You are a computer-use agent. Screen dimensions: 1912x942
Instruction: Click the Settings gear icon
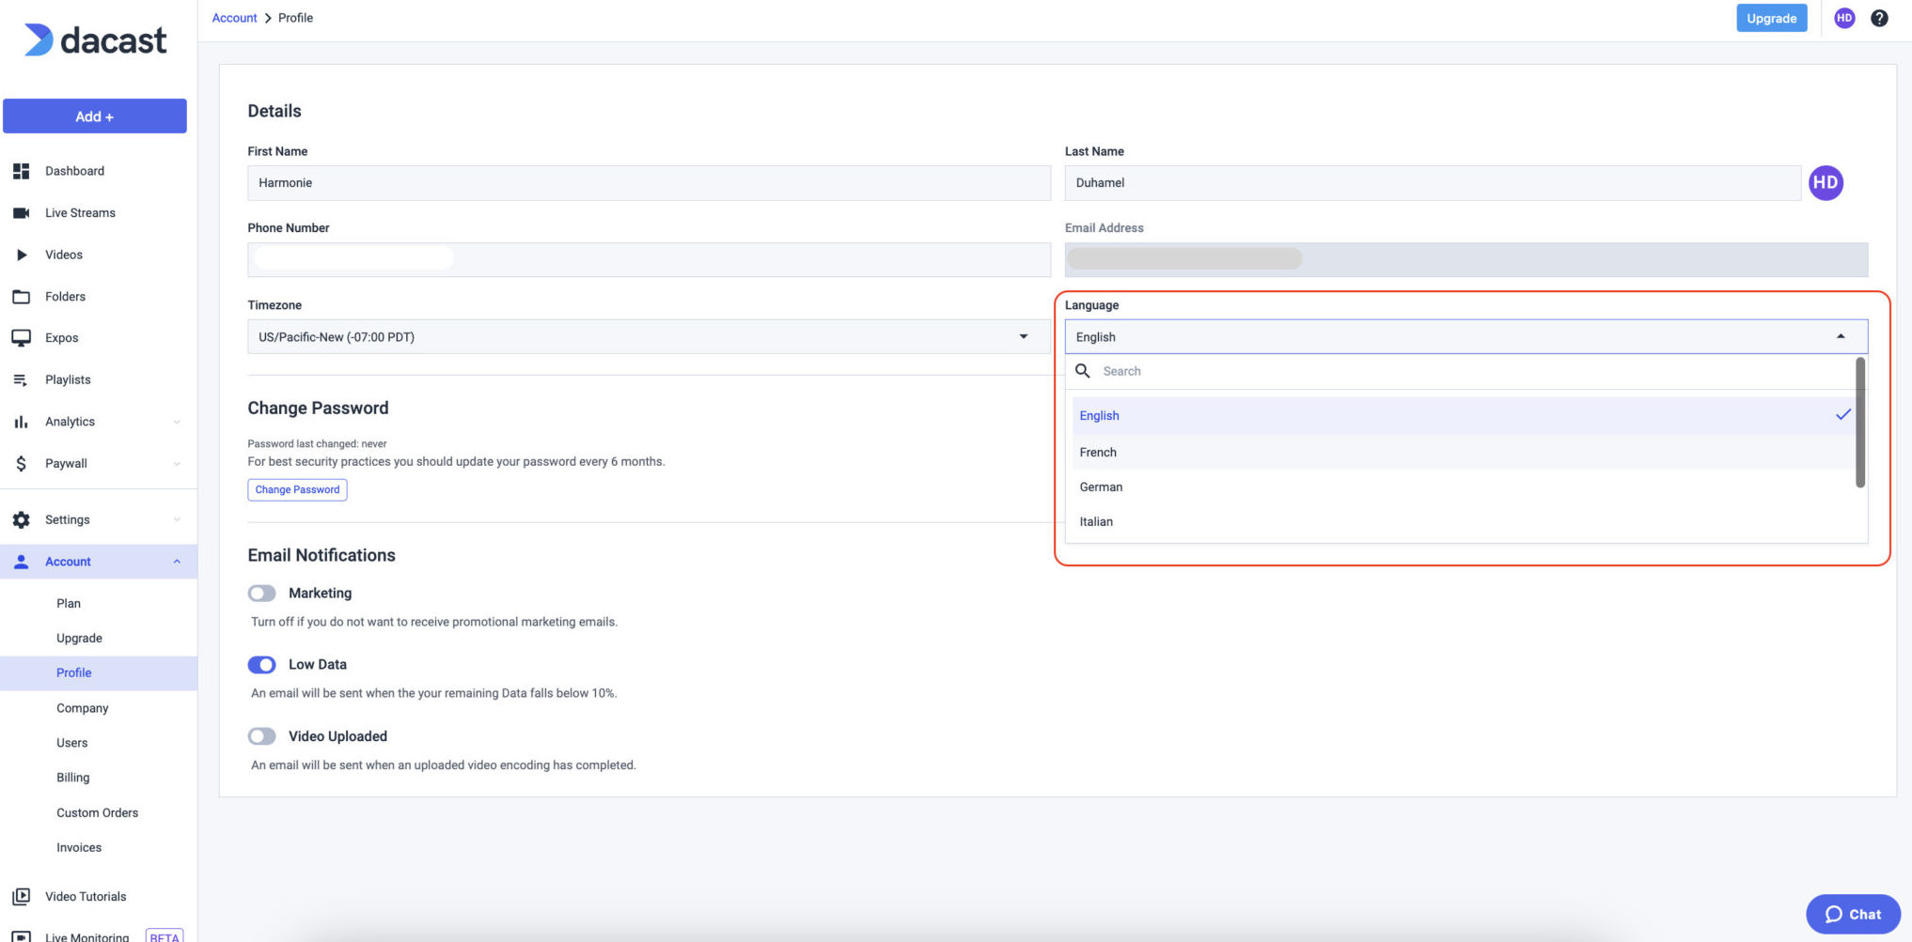pos(21,519)
